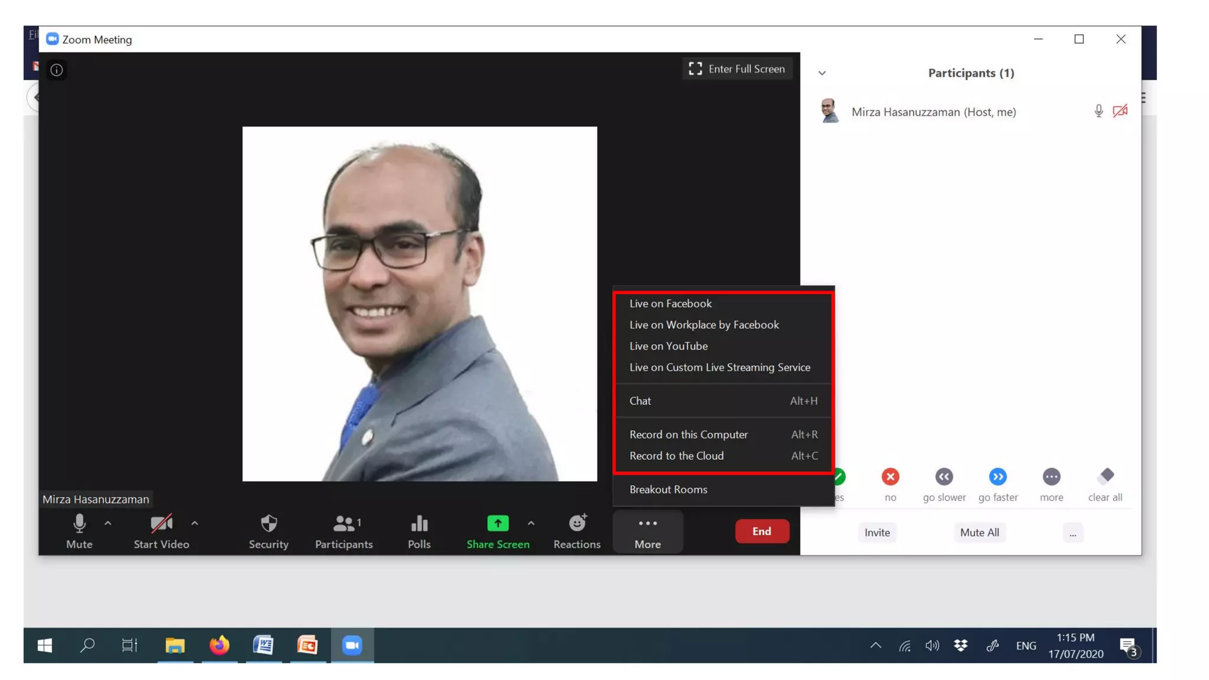Image resolution: width=1209 pixels, height=680 pixels.
Task: Expand video options arrow beside Start Video
Action: coord(195,523)
